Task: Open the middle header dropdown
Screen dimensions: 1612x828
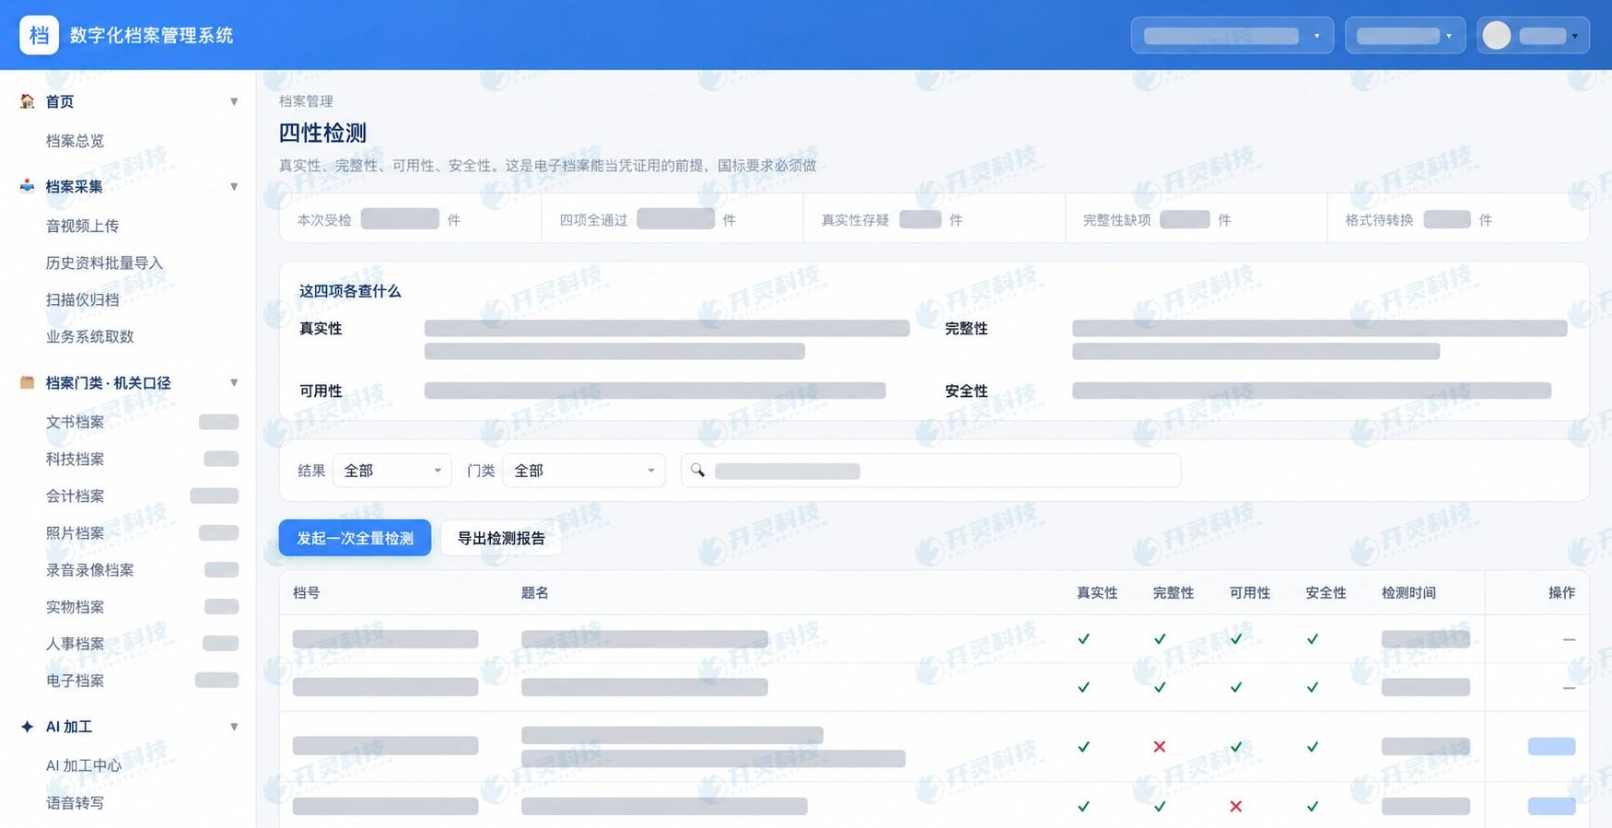Action: tap(1405, 35)
